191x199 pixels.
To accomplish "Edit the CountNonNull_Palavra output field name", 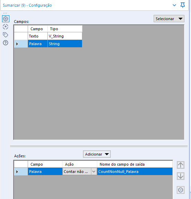I will click(x=135, y=172).
